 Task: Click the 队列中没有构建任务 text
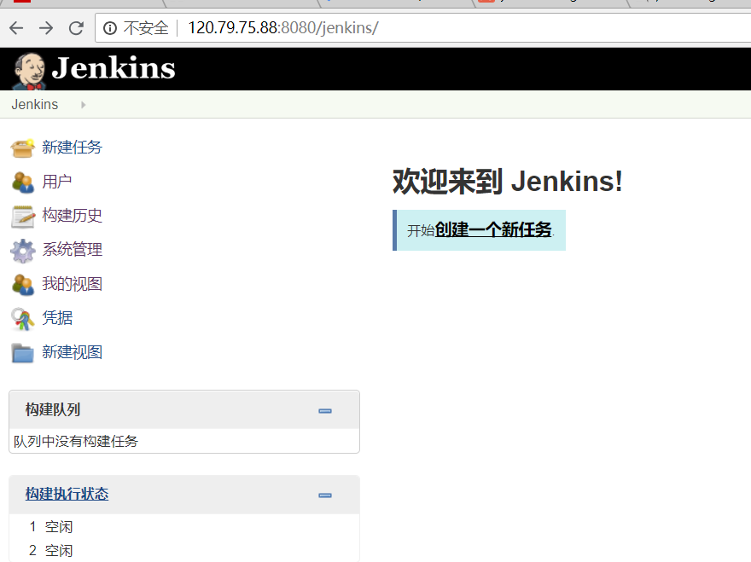[76, 442]
